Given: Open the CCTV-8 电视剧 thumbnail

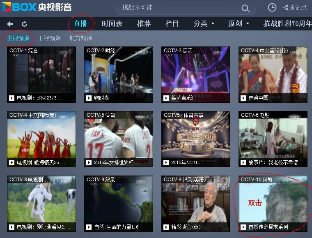Looking at the screenshot, I should (x=41, y=203).
